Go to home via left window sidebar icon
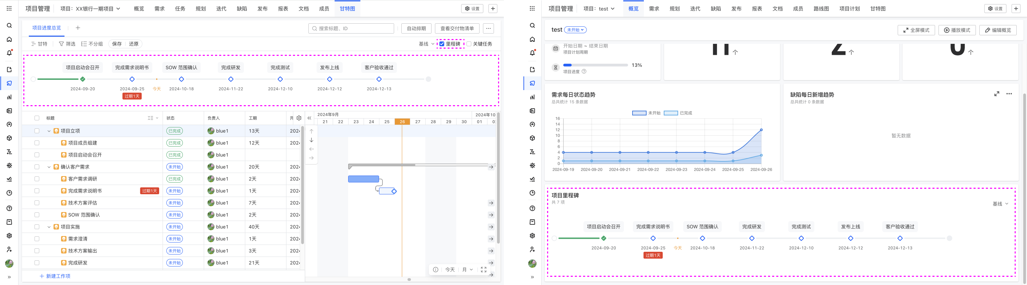 9,39
